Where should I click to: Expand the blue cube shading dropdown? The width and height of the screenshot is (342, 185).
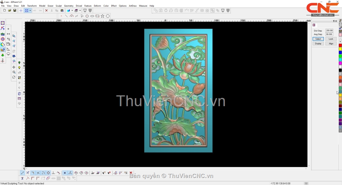coord(72,11)
